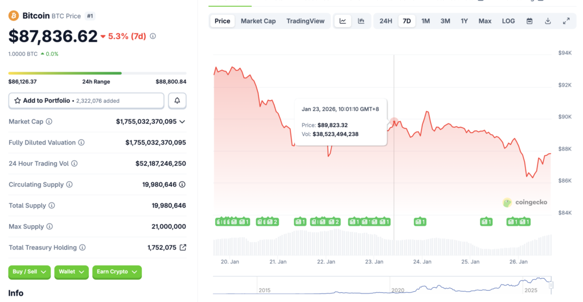The width and height of the screenshot is (583, 302).
Task: Click the range handle on the history navigator
Action: [551, 284]
